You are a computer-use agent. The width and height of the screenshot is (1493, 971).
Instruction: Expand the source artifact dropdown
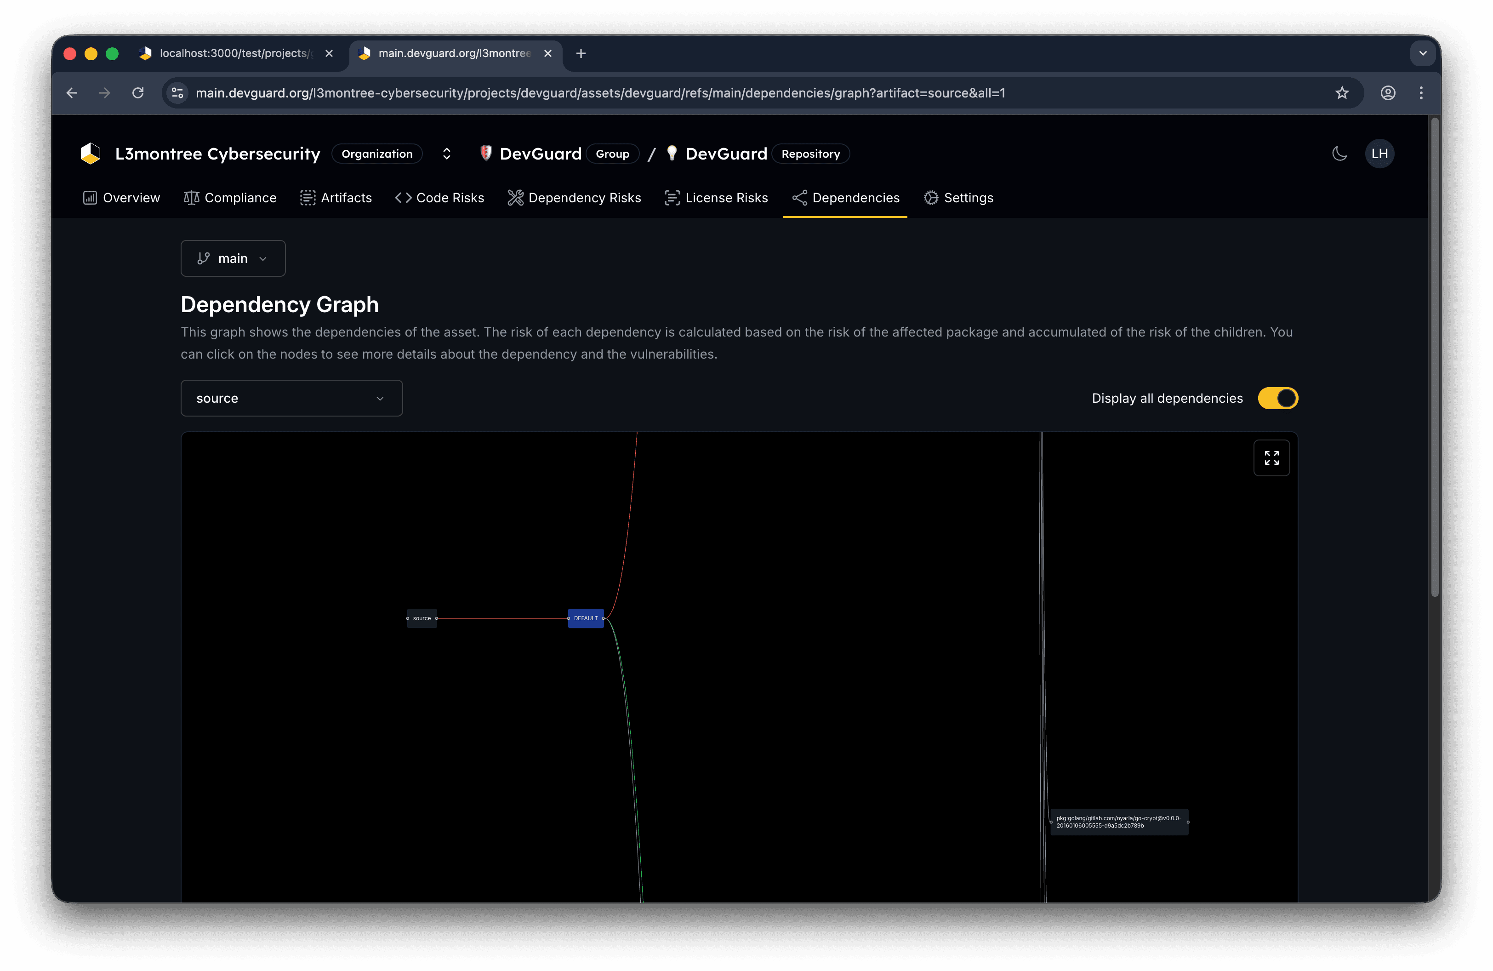(x=291, y=398)
